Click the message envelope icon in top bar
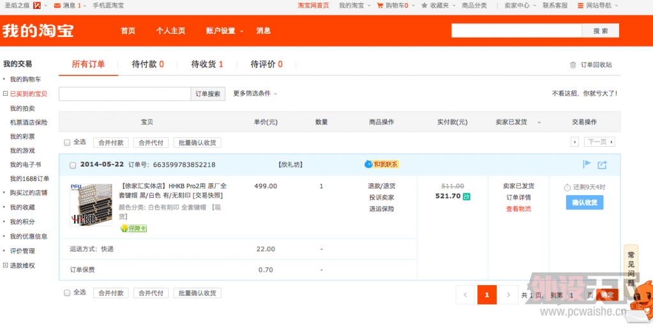 (x=57, y=6)
